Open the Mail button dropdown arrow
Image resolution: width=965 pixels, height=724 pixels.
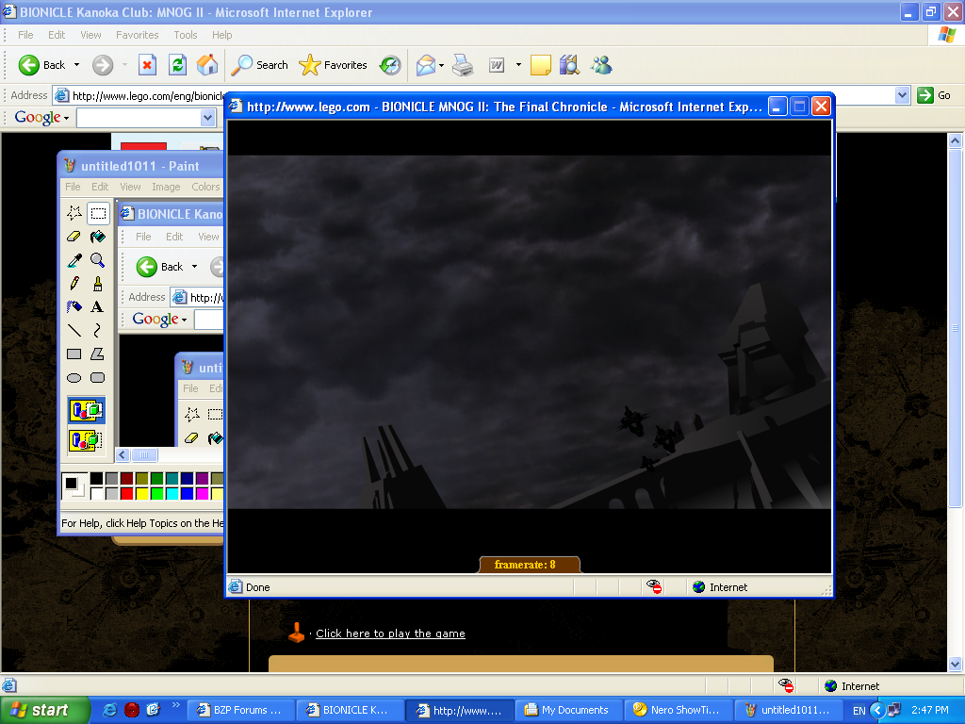[441, 65]
